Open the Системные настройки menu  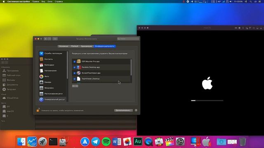pos(19,2)
